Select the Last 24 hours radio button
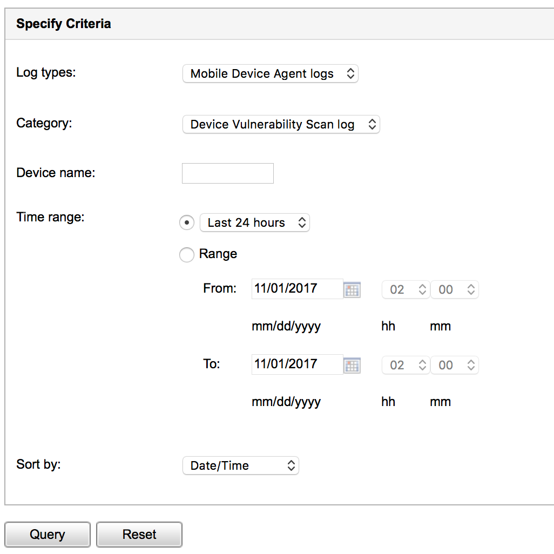Viewport: 554px width, 554px height. (x=186, y=222)
